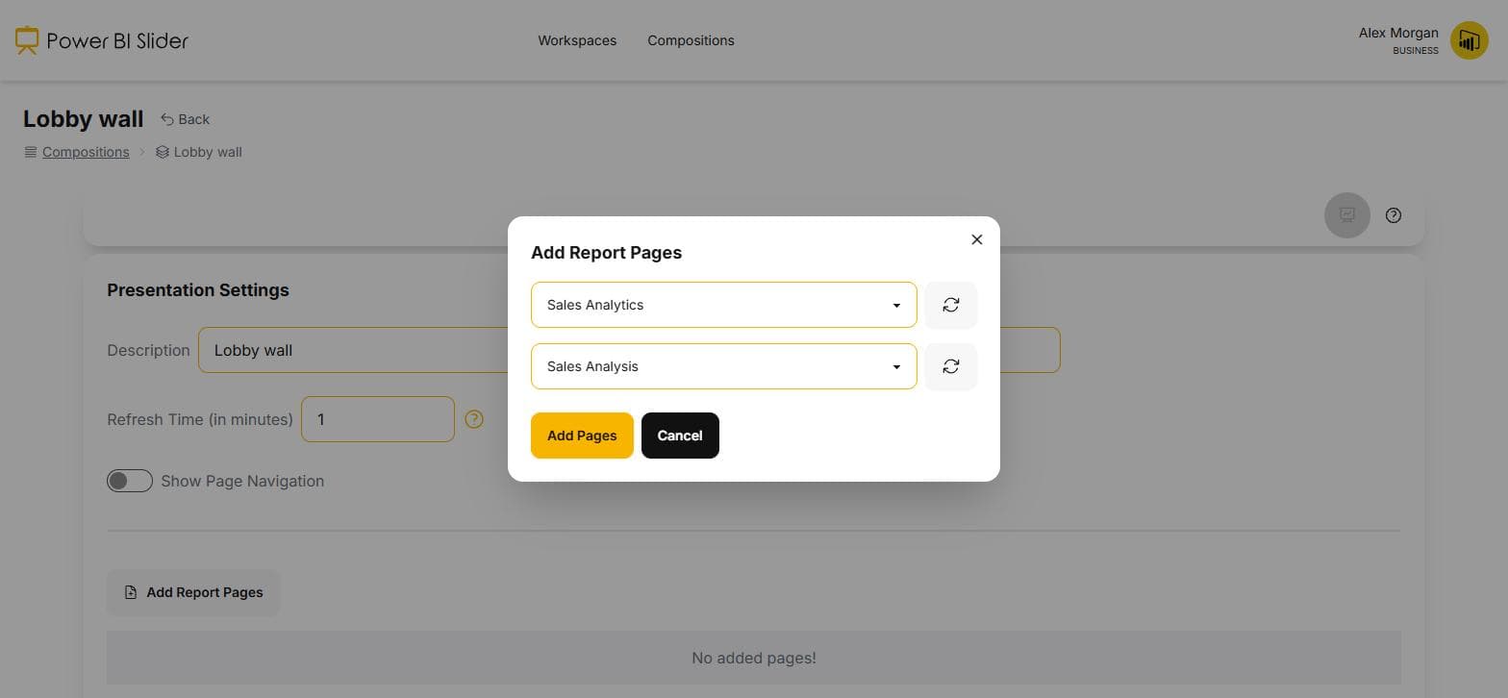This screenshot has height=698, width=1508.
Task: Refresh the Sales Analytics workspace list
Action: [950, 305]
